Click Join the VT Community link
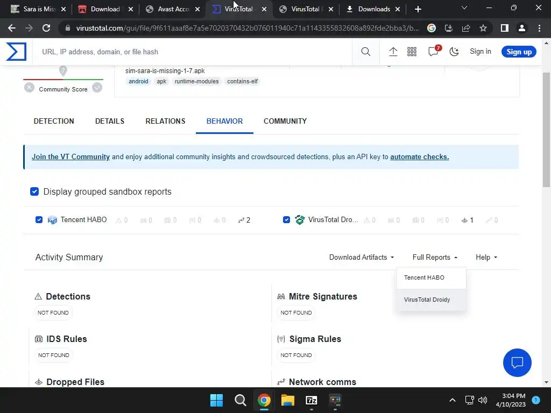 click(70, 157)
